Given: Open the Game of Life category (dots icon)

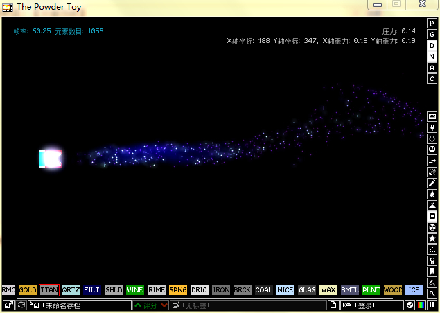Looking at the screenshot, I should 432,249.
